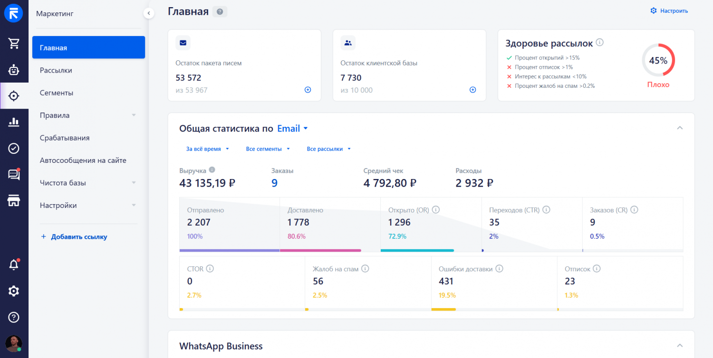Go to Рассылки in marketing menu
Screen dimensions: 713x358
pyautogui.click(x=56, y=70)
